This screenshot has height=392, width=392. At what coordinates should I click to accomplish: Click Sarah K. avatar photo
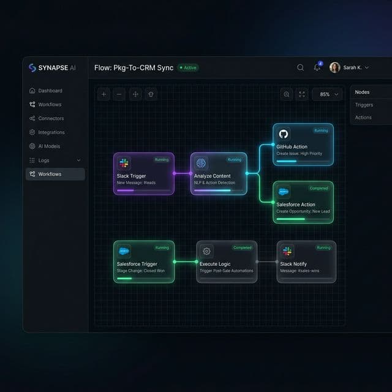(335, 67)
